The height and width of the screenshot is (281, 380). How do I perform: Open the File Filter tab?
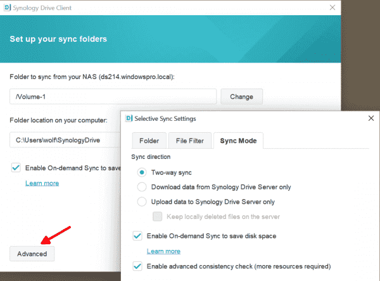click(190, 140)
